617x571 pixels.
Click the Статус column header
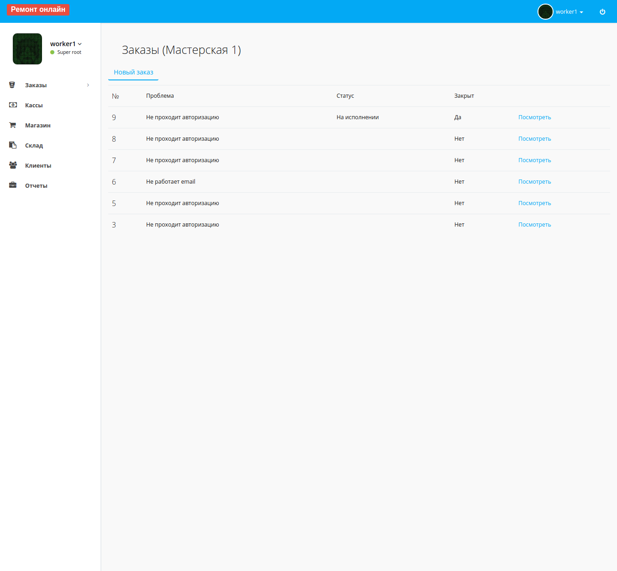pyautogui.click(x=345, y=96)
